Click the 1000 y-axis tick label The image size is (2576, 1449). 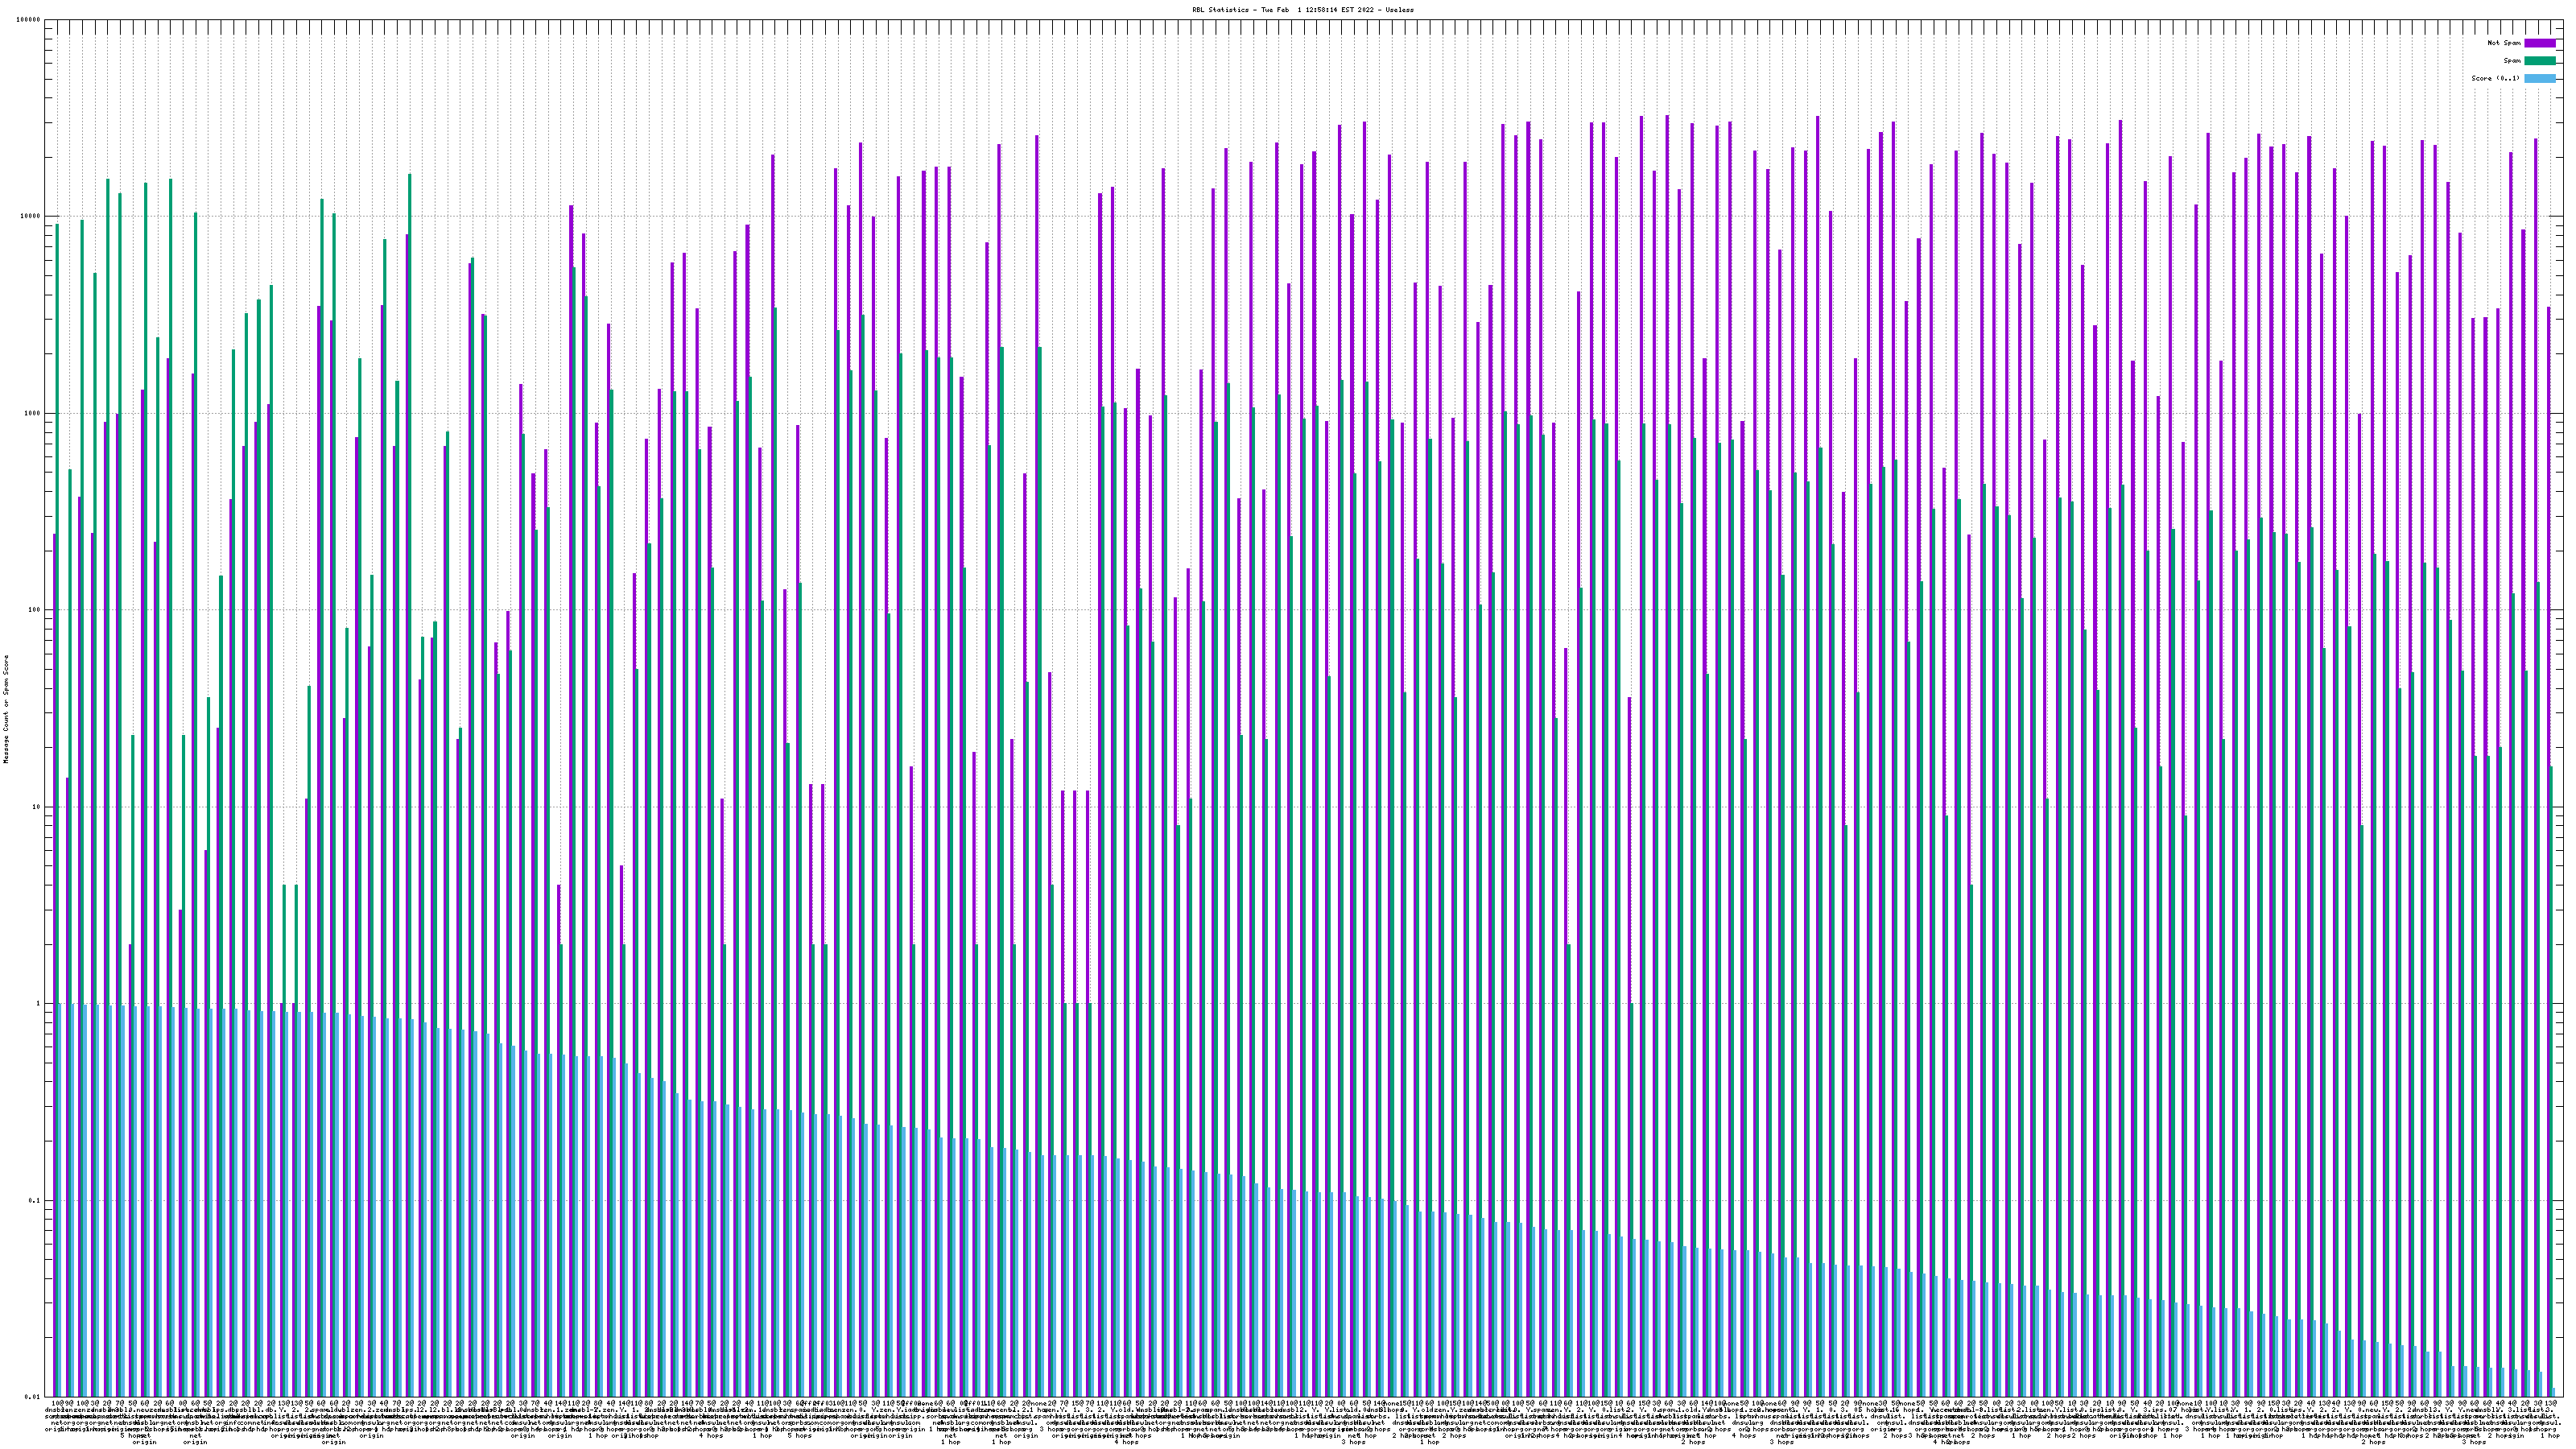tap(33, 414)
